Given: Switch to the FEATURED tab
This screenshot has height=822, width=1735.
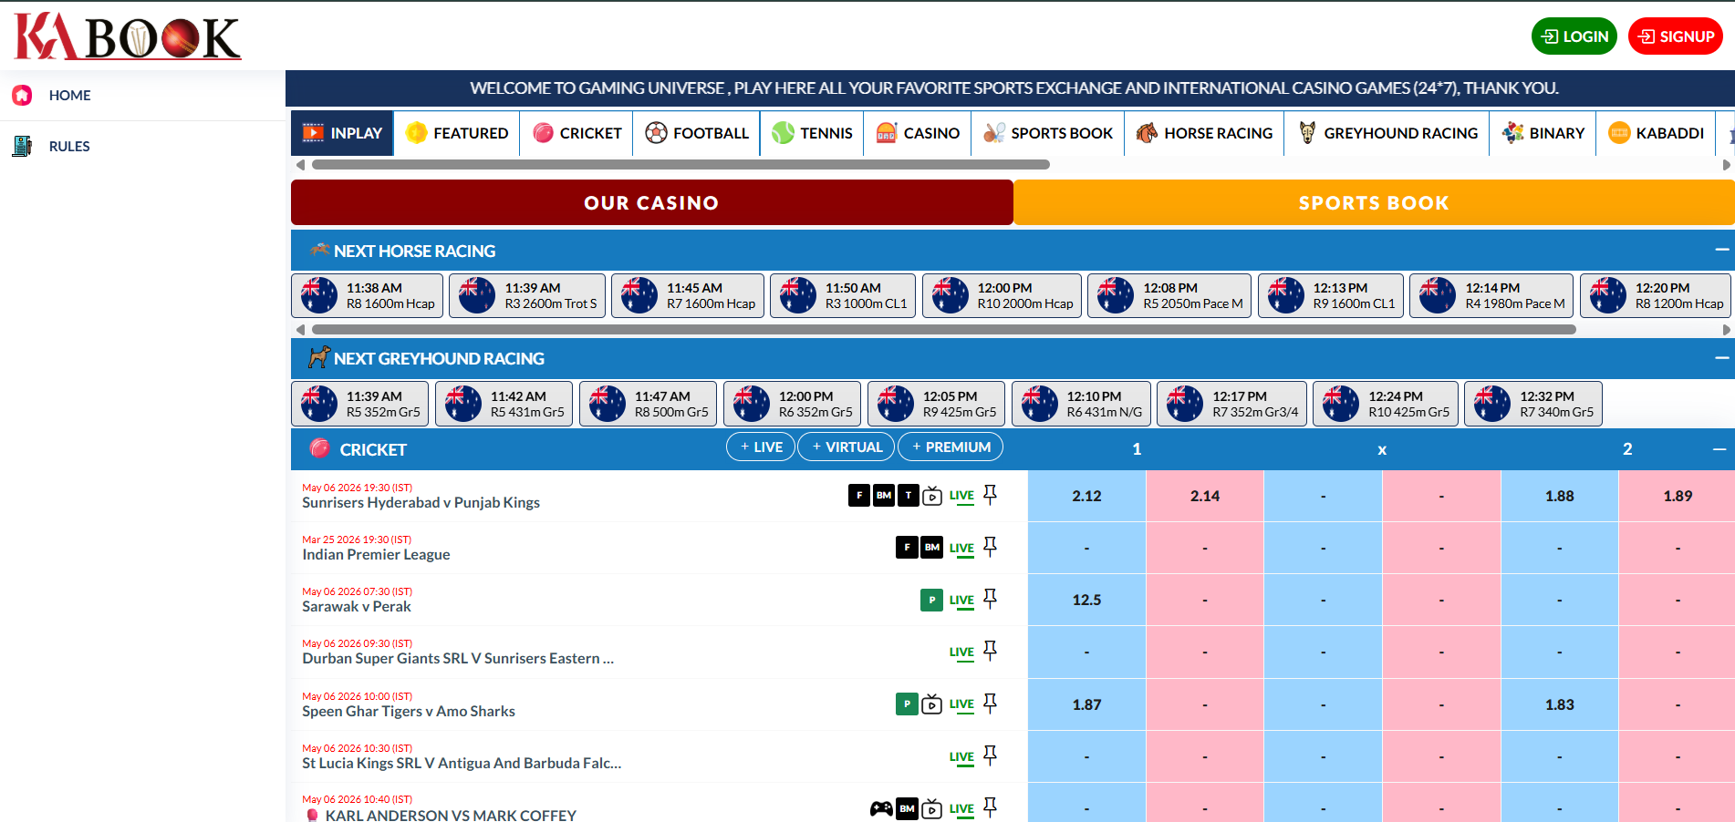Looking at the screenshot, I should (457, 133).
